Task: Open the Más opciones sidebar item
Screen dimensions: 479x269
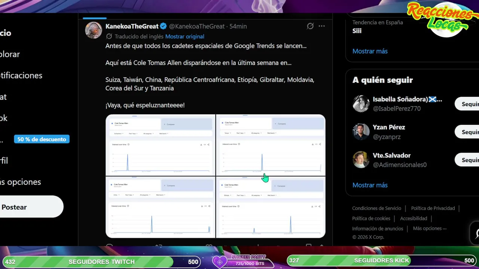Action: click(x=21, y=182)
